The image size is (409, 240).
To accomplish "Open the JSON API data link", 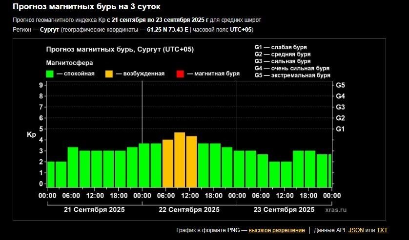I will pos(356,230).
